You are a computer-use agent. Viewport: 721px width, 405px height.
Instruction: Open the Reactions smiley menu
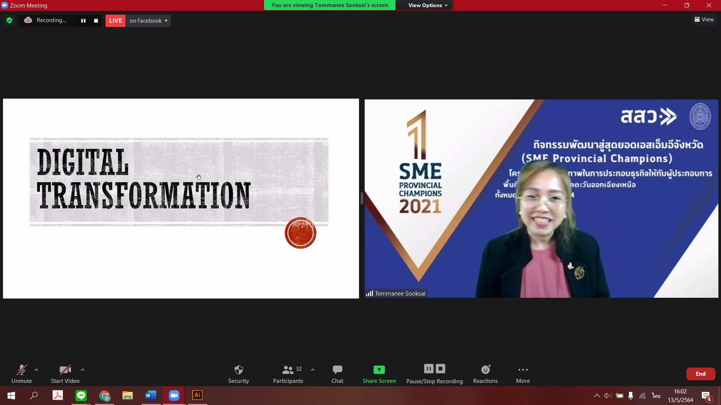(485, 373)
